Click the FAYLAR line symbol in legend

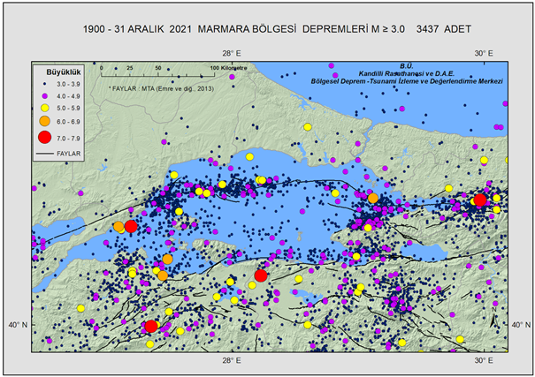(x=46, y=154)
